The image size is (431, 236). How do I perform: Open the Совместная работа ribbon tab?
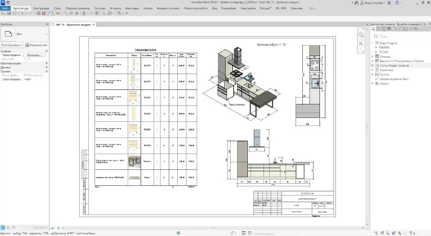(x=196, y=8)
